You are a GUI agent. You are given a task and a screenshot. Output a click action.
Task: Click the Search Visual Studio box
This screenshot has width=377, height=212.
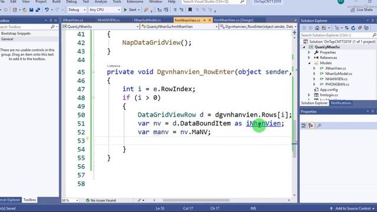[x=213, y=2]
